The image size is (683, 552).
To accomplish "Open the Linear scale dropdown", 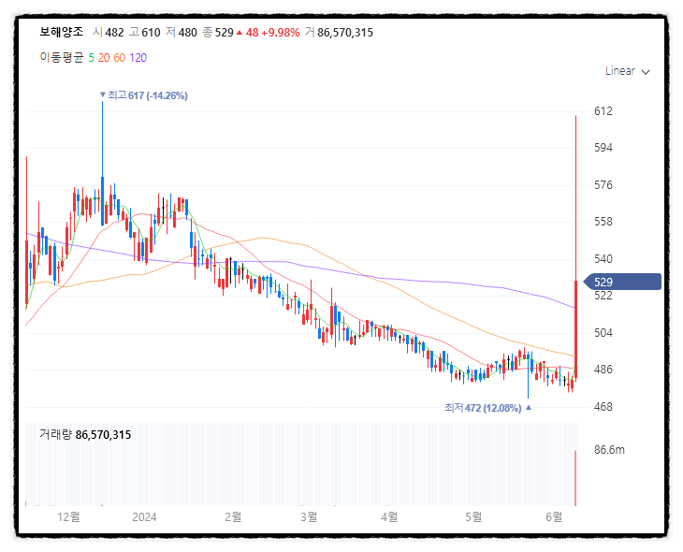I will point(627,71).
